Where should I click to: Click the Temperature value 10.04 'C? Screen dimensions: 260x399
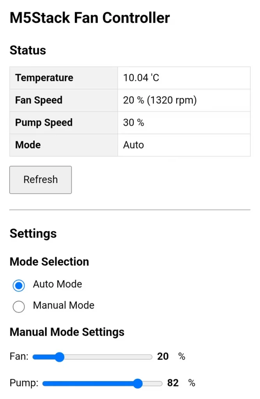coord(141,78)
